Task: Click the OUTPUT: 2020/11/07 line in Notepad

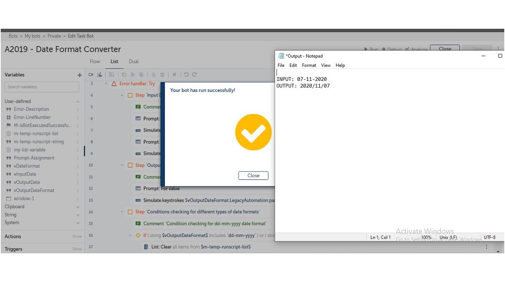Action: pos(303,86)
